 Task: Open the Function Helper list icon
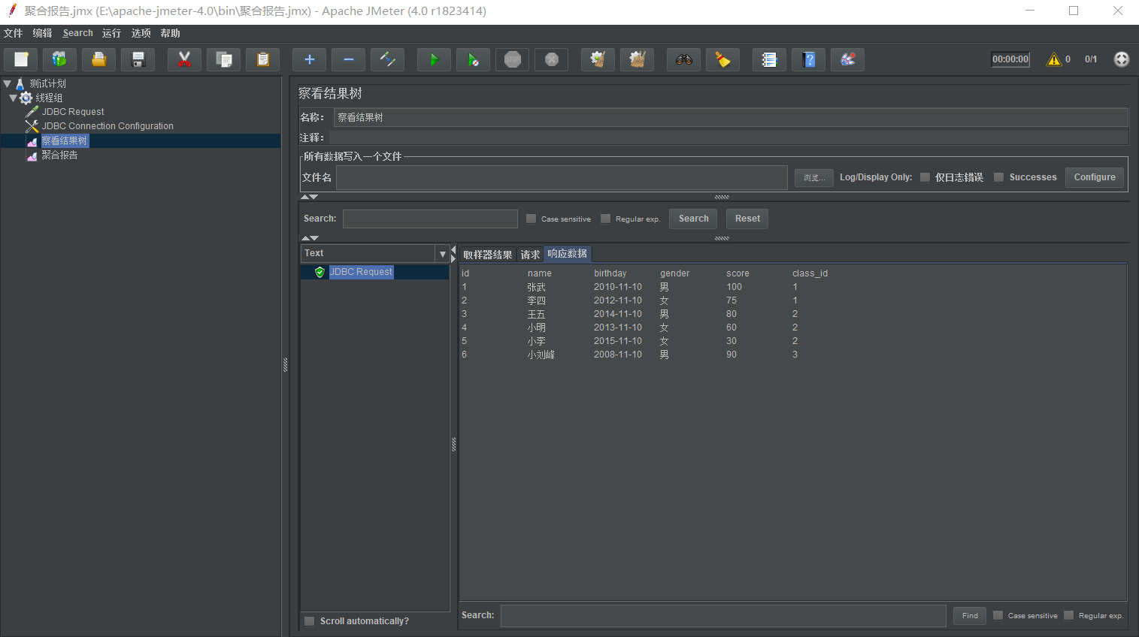pyautogui.click(x=770, y=59)
